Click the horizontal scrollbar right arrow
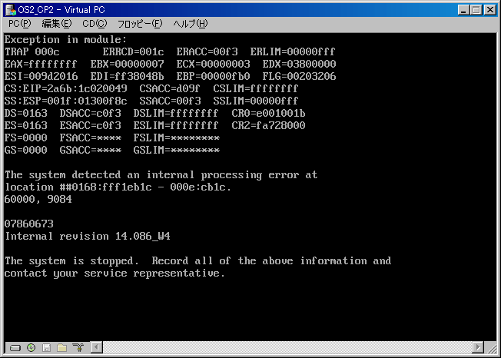 point(478,347)
